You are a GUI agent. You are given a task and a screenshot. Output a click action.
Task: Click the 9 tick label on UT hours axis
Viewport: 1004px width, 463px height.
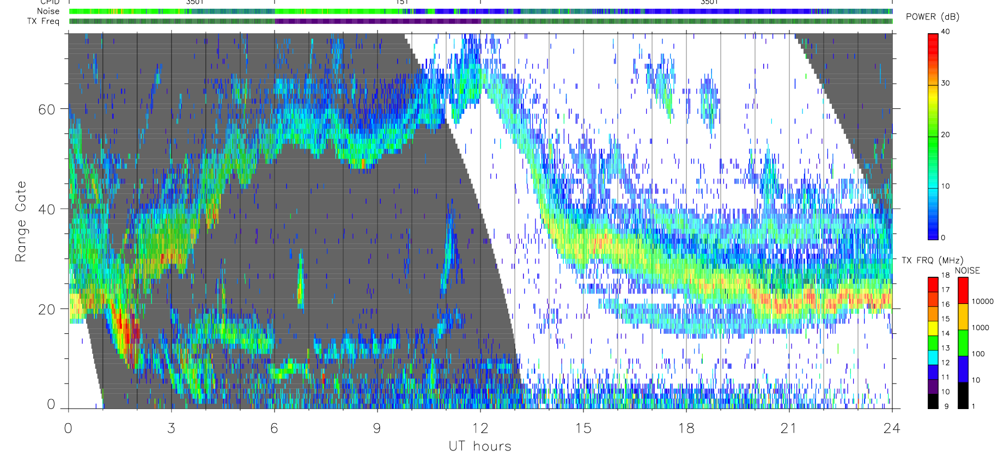point(377,429)
